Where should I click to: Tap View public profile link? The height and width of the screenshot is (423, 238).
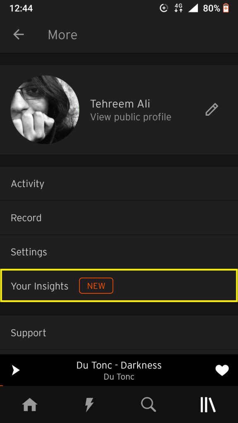(x=131, y=117)
